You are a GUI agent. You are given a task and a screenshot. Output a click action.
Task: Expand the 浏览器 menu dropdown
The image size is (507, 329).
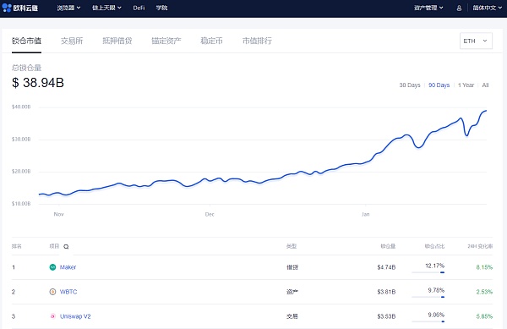(68, 8)
